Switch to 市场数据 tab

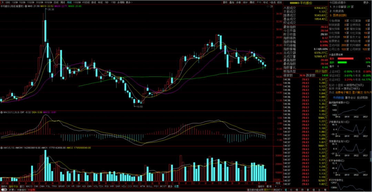338,98
